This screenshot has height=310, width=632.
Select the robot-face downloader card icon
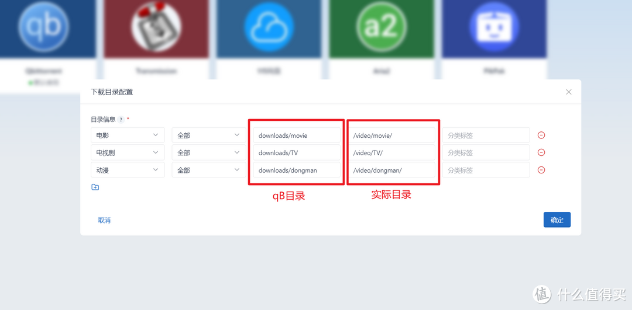tap(494, 28)
